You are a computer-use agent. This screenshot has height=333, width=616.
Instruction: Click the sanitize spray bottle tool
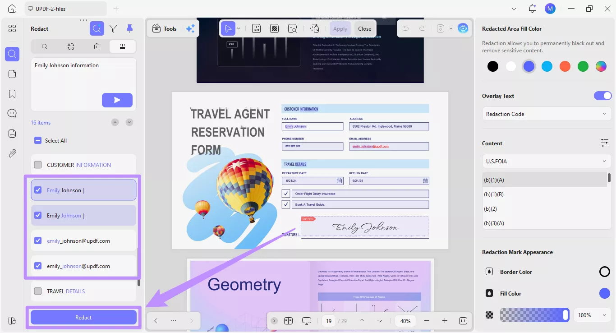tap(315, 28)
